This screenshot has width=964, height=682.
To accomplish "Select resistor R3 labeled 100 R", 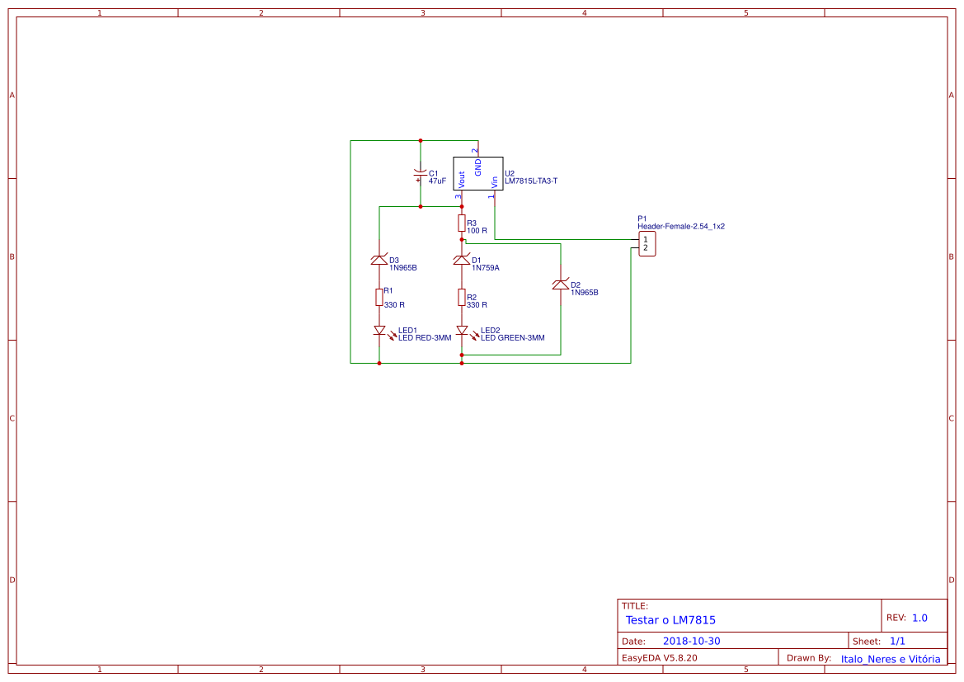I will pyautogui.click(x=462, y=223).
